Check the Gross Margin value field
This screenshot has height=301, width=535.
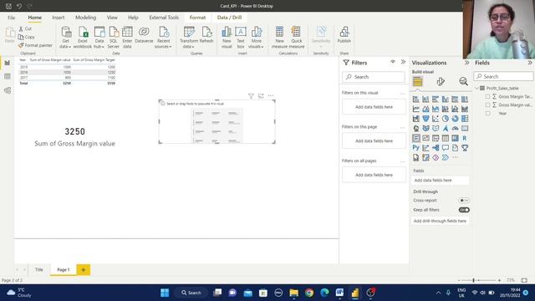click(x=487, y=105)
